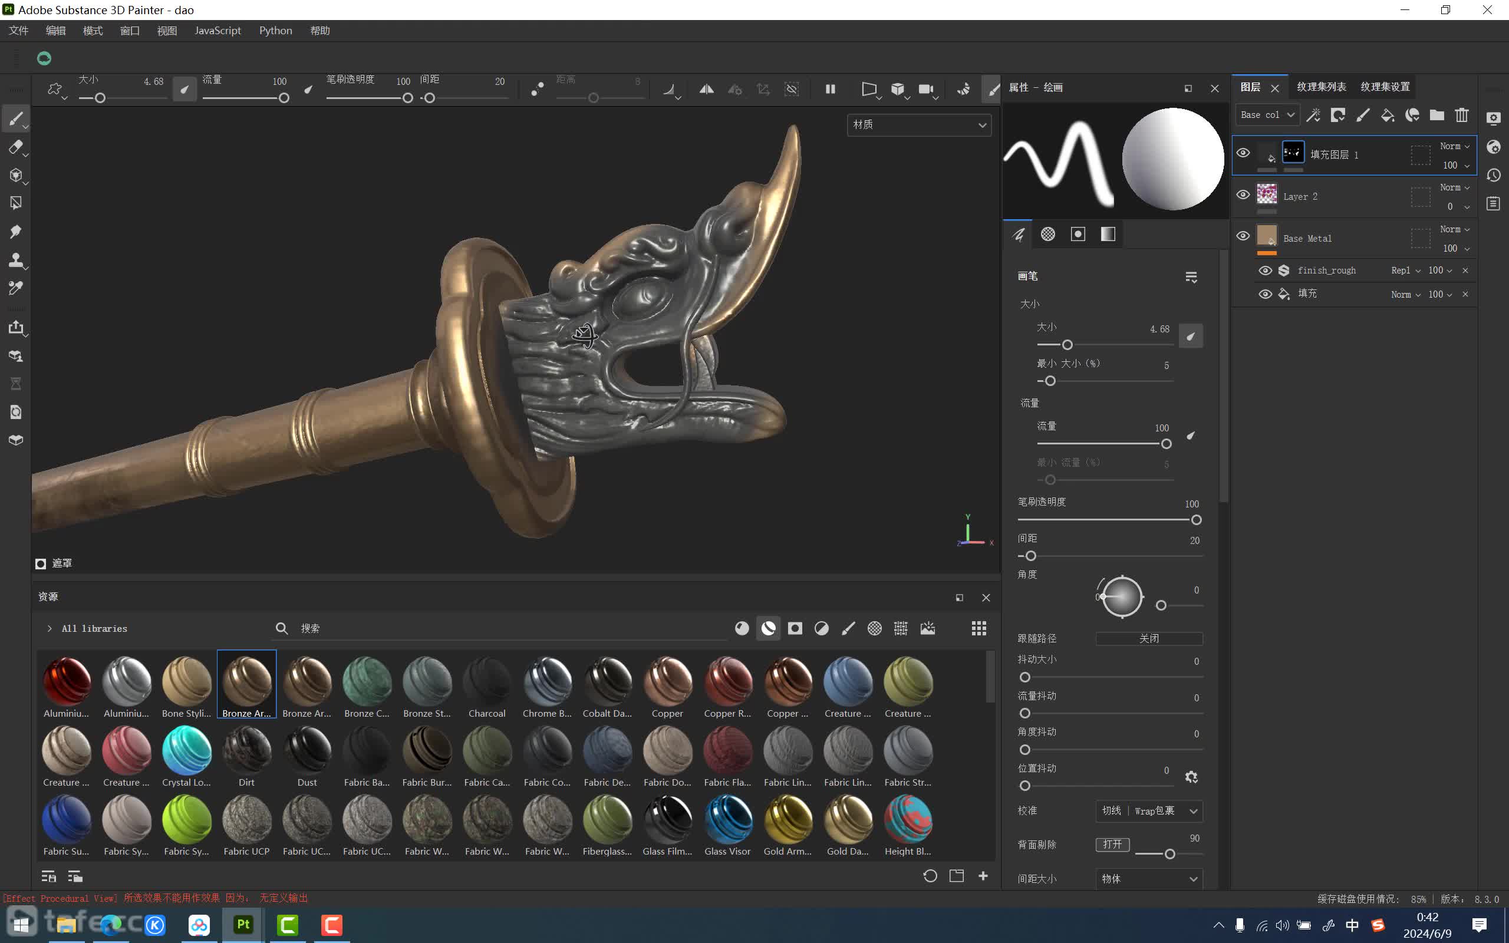
Task: Toggle backface culling 打开 button
Action: pos(1112,845)
